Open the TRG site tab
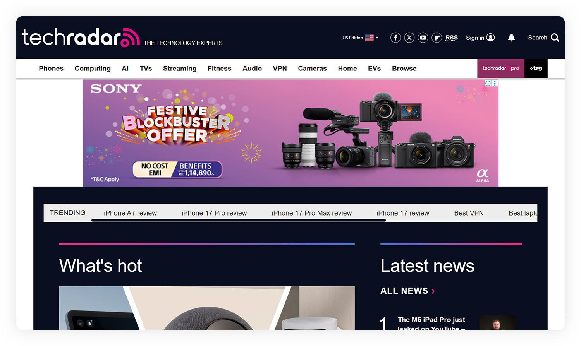Image resolution: width=581 pixels, height=346 pixels. point(536,69)
